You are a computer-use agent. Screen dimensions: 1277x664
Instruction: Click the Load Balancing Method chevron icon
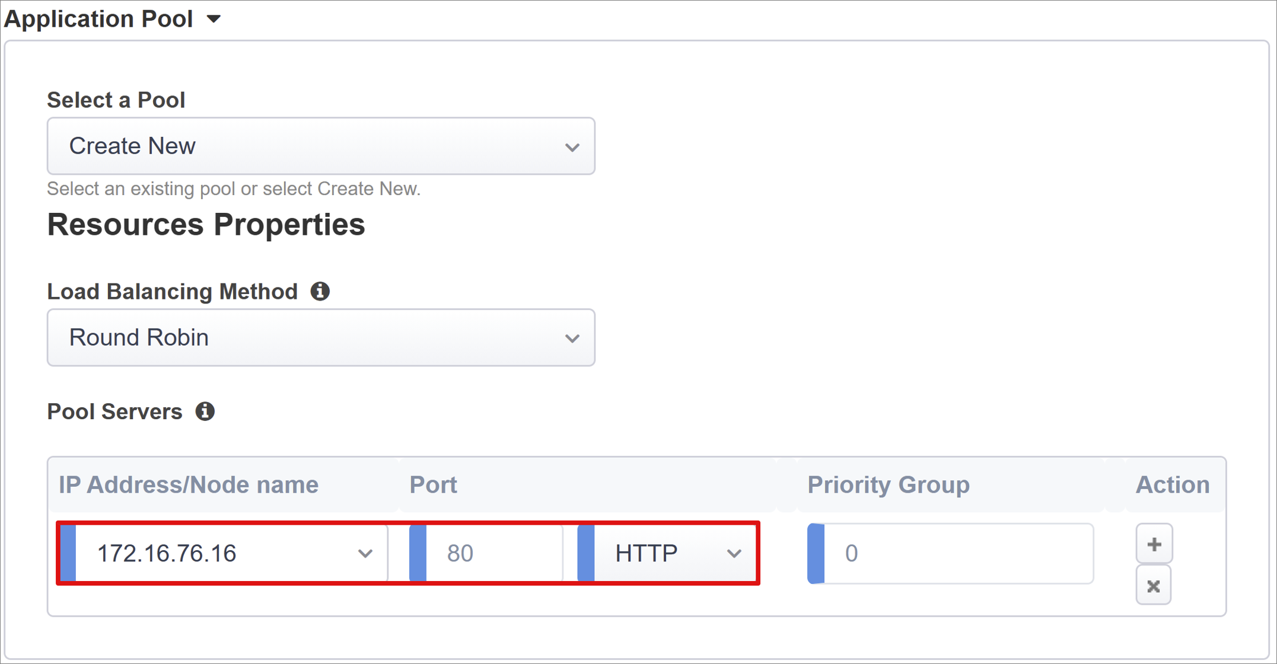coord(574,337)
